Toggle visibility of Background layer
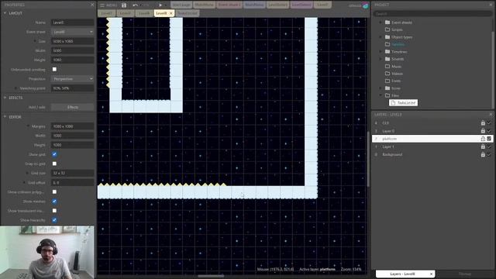 coord(489,155)
